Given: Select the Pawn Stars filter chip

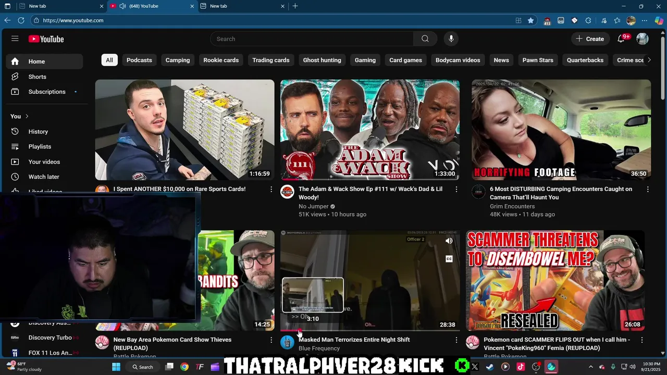Looking at the screenshot, I should click(x=538, y=60).
